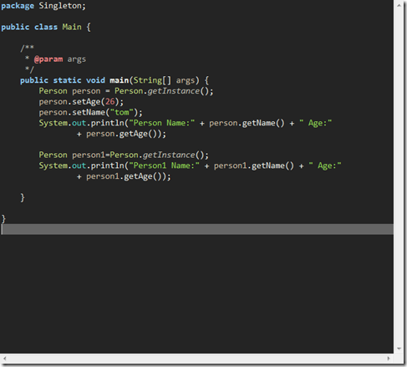The image size is (407, 367).
Task: Click 'person.getName()' in first println
Action: pyautogui.click(x=247, y=123)
